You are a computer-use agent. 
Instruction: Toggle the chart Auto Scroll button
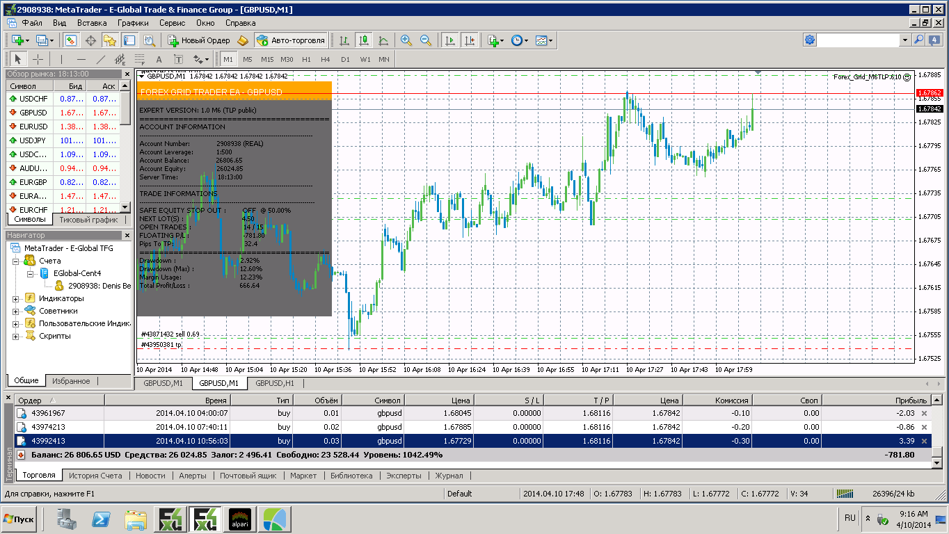(450, 40)
